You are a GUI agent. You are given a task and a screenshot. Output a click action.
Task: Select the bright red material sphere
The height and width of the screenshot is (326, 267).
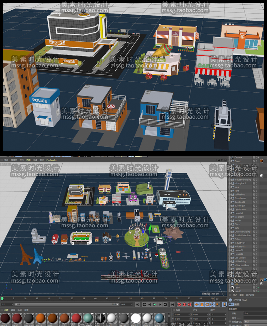click(x=76, y=318)
